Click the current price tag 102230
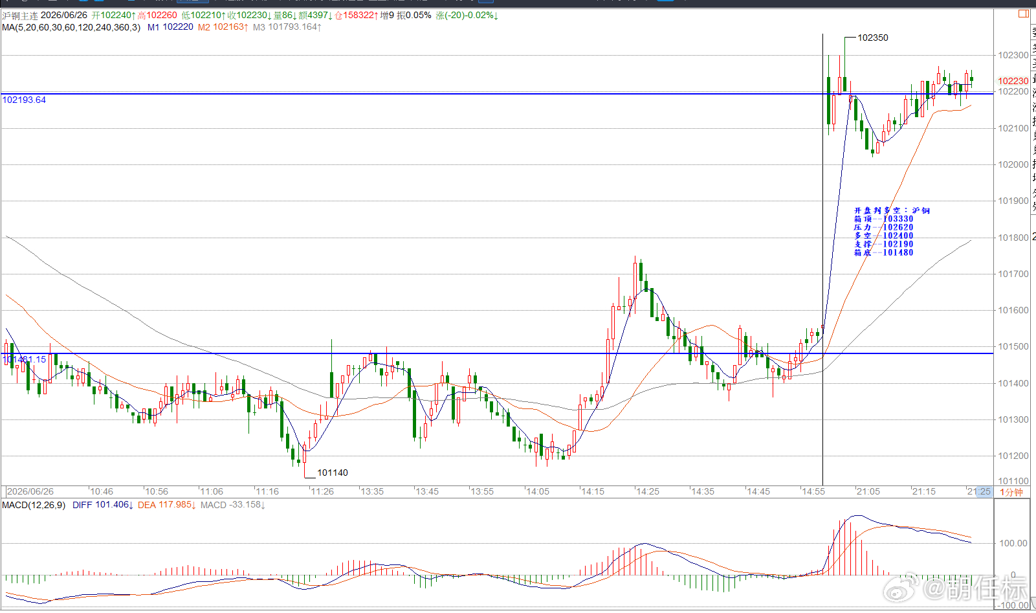1036x613 pixels. pos(1013,81)
